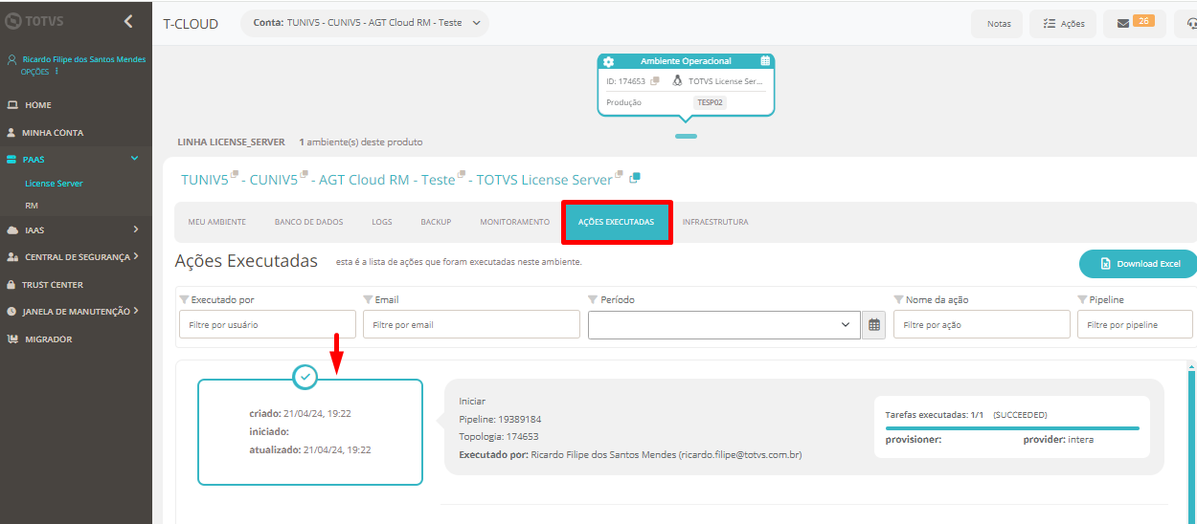Image resolution: width=1197 pixels, height=524 pixels.
Task: Collapse the PAAS sidebar section
Action: [135, 159]
